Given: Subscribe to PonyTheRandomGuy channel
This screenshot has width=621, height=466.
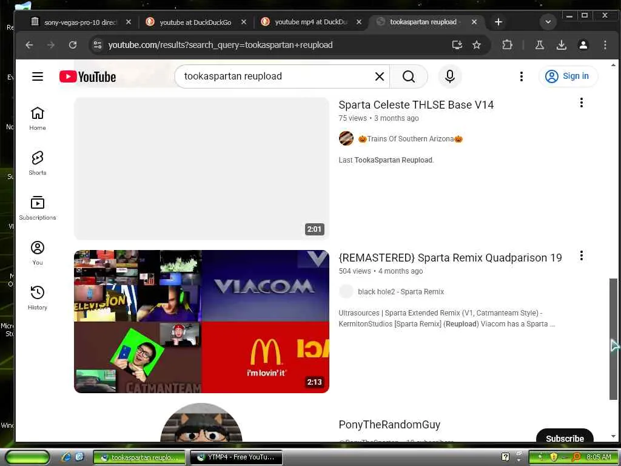Looking at the screenshot, I should click(565, 436).
